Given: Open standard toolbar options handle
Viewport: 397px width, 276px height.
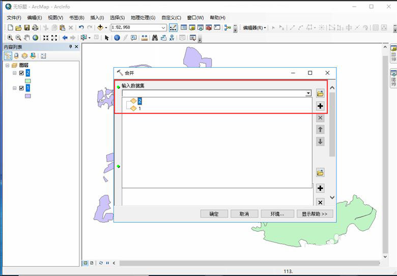Looking at the screenshot, I should [235, 28].
